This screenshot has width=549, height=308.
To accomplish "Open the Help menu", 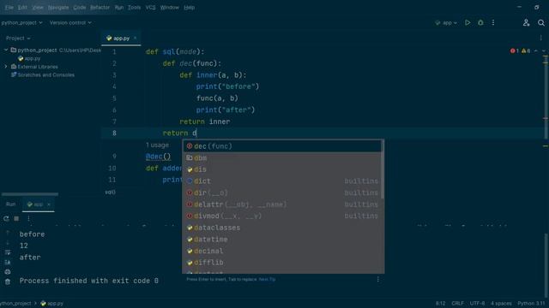I will pos(189,8).
